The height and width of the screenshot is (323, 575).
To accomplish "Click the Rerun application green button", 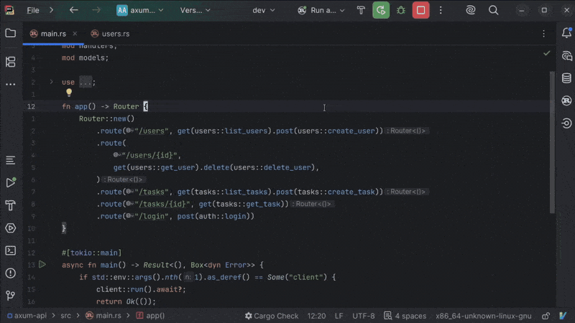I will click(381, 10).
